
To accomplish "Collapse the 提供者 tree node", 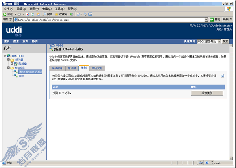I will click(9, 60).
